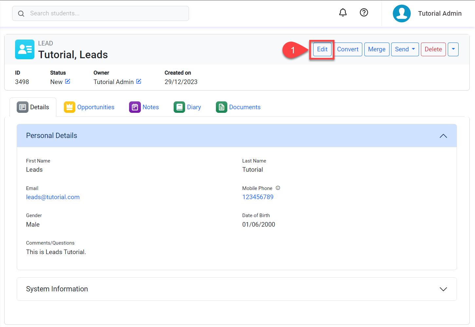Click the Tutorial Admin avatar icon
Image resolution: width=475 pixels, height=327 pixels.
(401, 13)
